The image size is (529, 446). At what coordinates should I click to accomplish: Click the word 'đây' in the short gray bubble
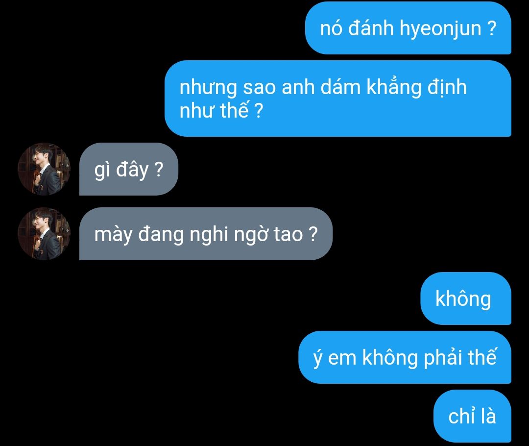coord(132,170)
